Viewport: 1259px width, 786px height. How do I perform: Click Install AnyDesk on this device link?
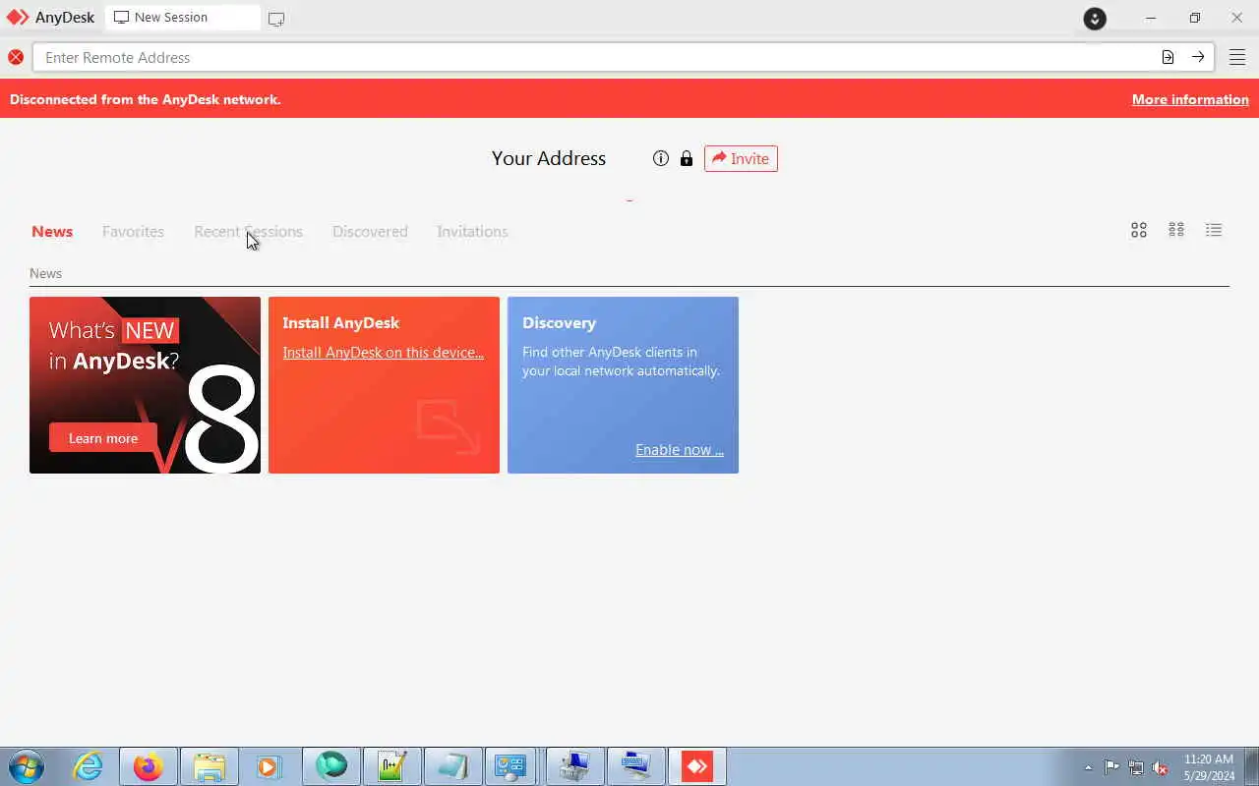(383, 353)
